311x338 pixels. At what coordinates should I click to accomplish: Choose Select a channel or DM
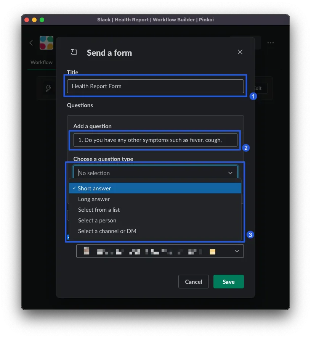(x=107, y=231)
